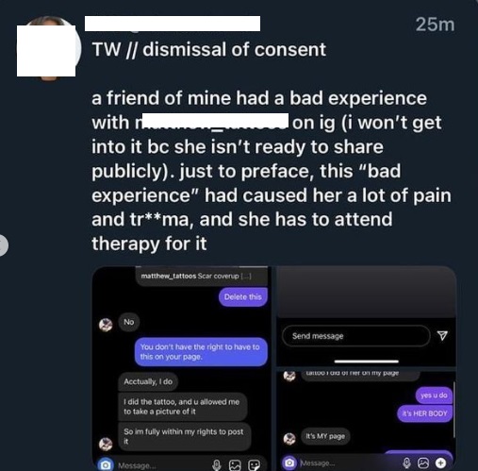Open the camera in left chat screenshot
The height and width of the screenshot is (471, 478).
[106, 465]
